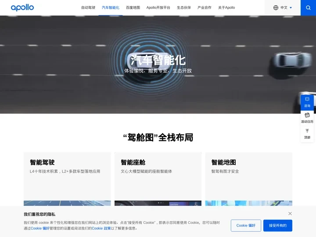
Task: Open the Apollo开放平台 menu
Action: [x=158, y=7]
